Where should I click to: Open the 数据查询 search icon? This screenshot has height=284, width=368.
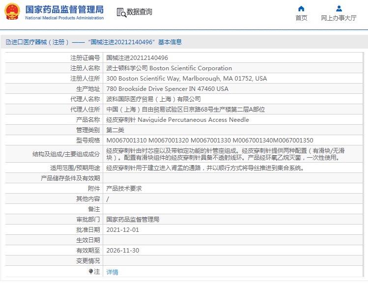click(121, 12)
